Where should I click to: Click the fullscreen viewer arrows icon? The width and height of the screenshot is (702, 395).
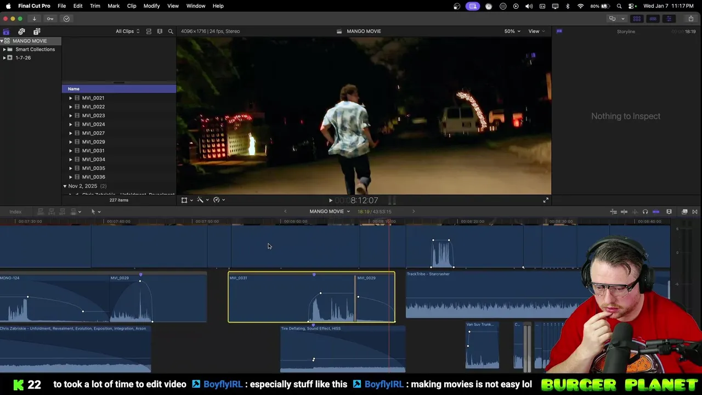click(546, 200)
